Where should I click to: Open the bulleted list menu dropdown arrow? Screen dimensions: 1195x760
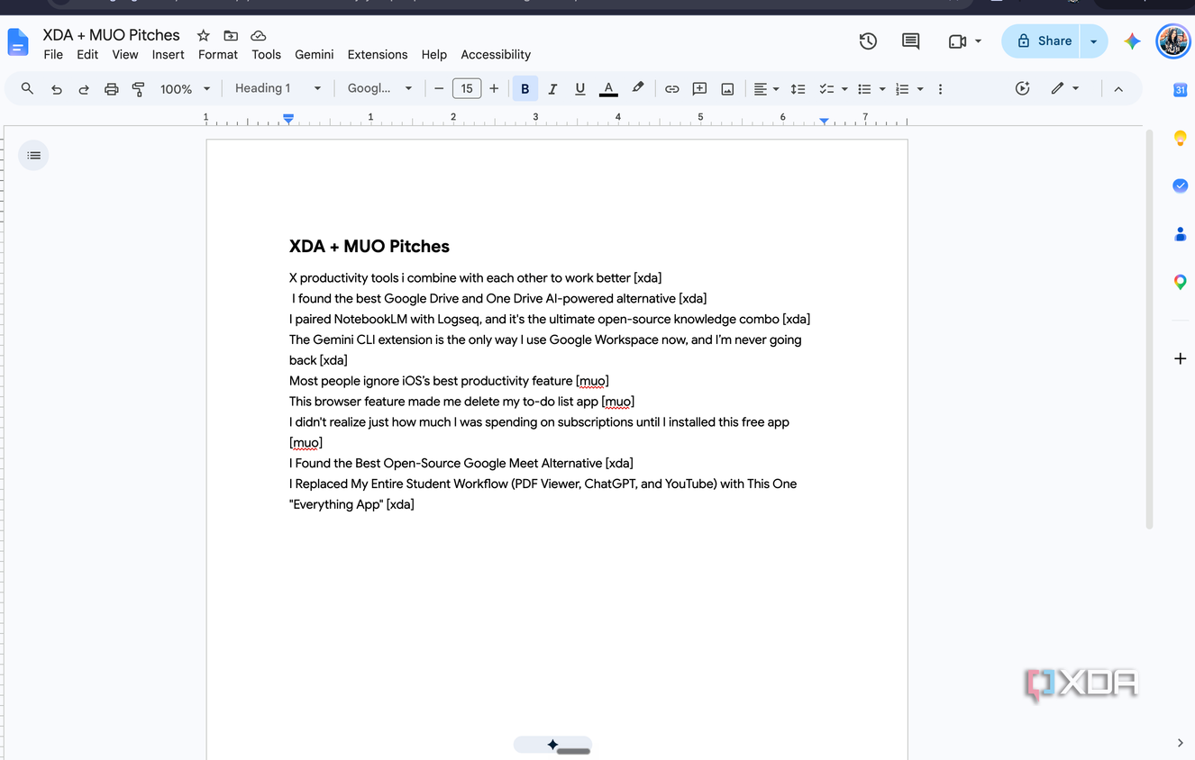(x=882, y=89)
